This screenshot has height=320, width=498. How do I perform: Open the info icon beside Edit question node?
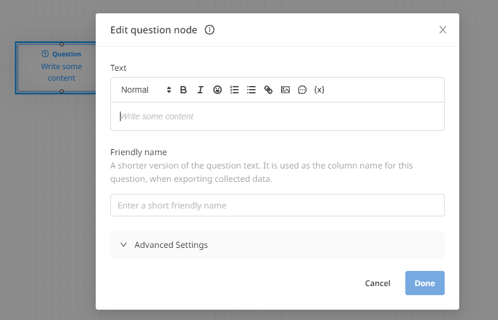210,30
